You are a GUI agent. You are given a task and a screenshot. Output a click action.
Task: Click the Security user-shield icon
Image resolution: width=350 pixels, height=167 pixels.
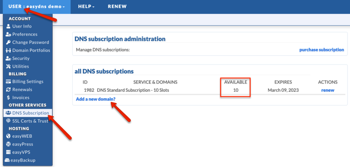pyautogui.click(x=8, y=58)
